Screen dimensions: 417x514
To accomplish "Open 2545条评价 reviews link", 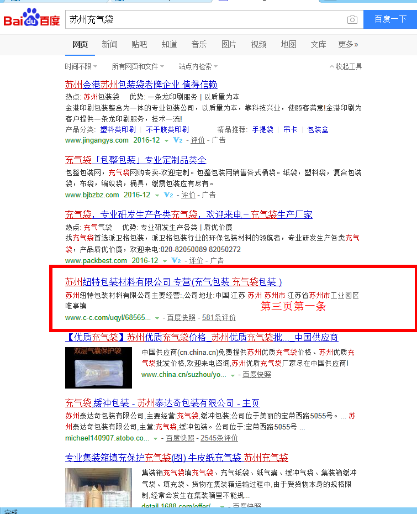I will [219, 438].
